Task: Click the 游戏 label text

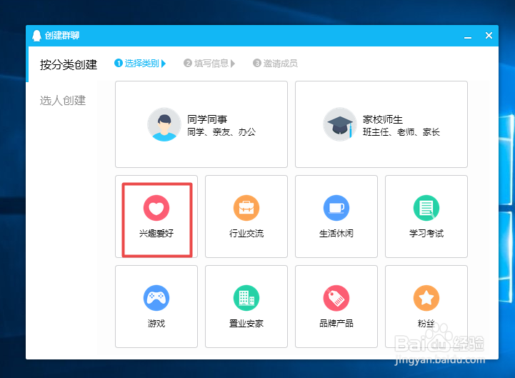Action: 156,324
